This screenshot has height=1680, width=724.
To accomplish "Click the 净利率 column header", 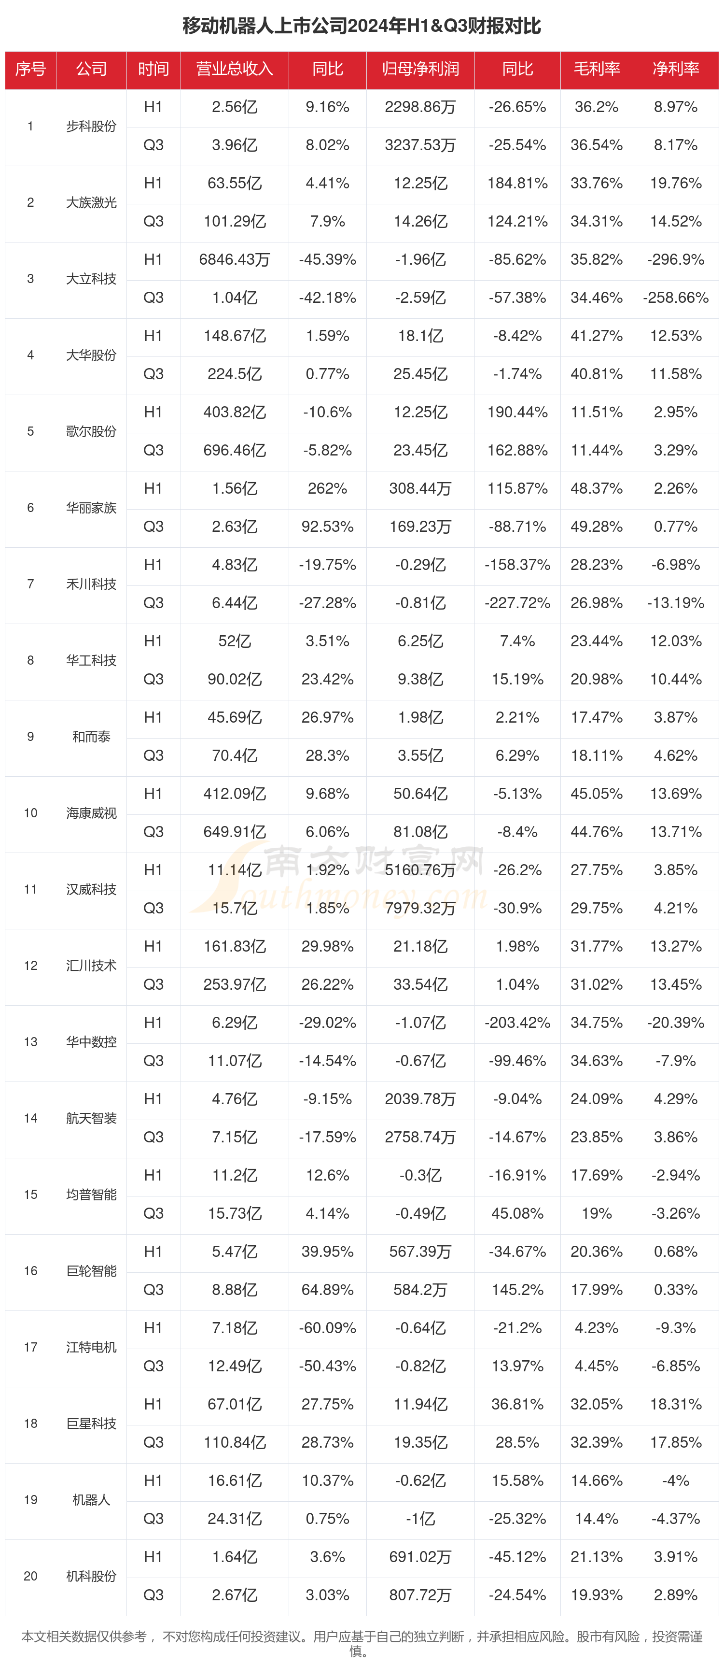I will pyautogui.click(x=676, y=69).
